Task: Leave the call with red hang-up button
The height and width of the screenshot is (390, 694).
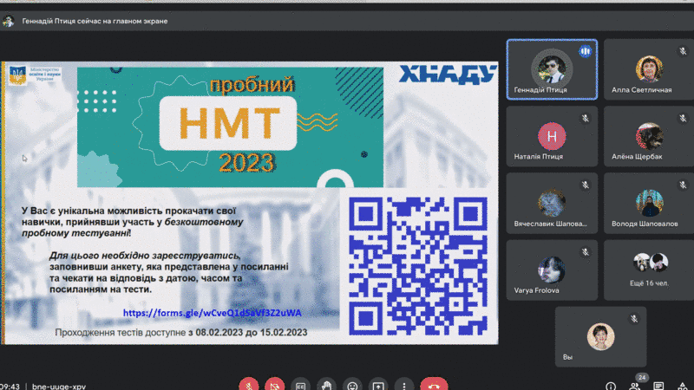Action: (434, 386)
